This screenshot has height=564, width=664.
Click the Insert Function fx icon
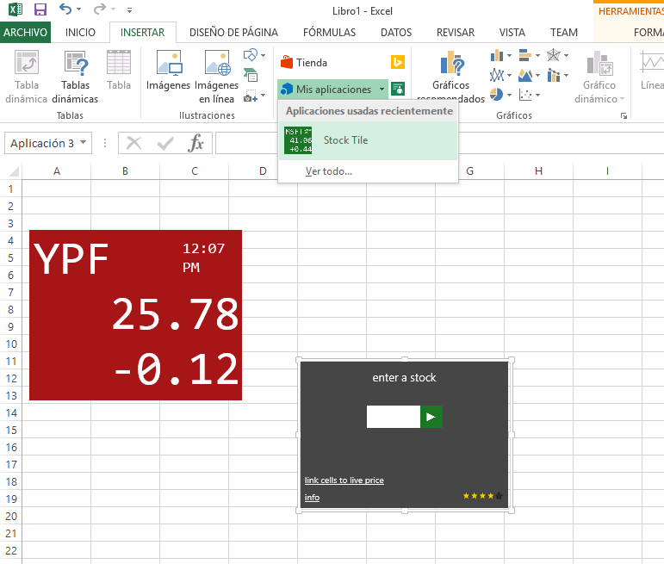tap(195, 143)
